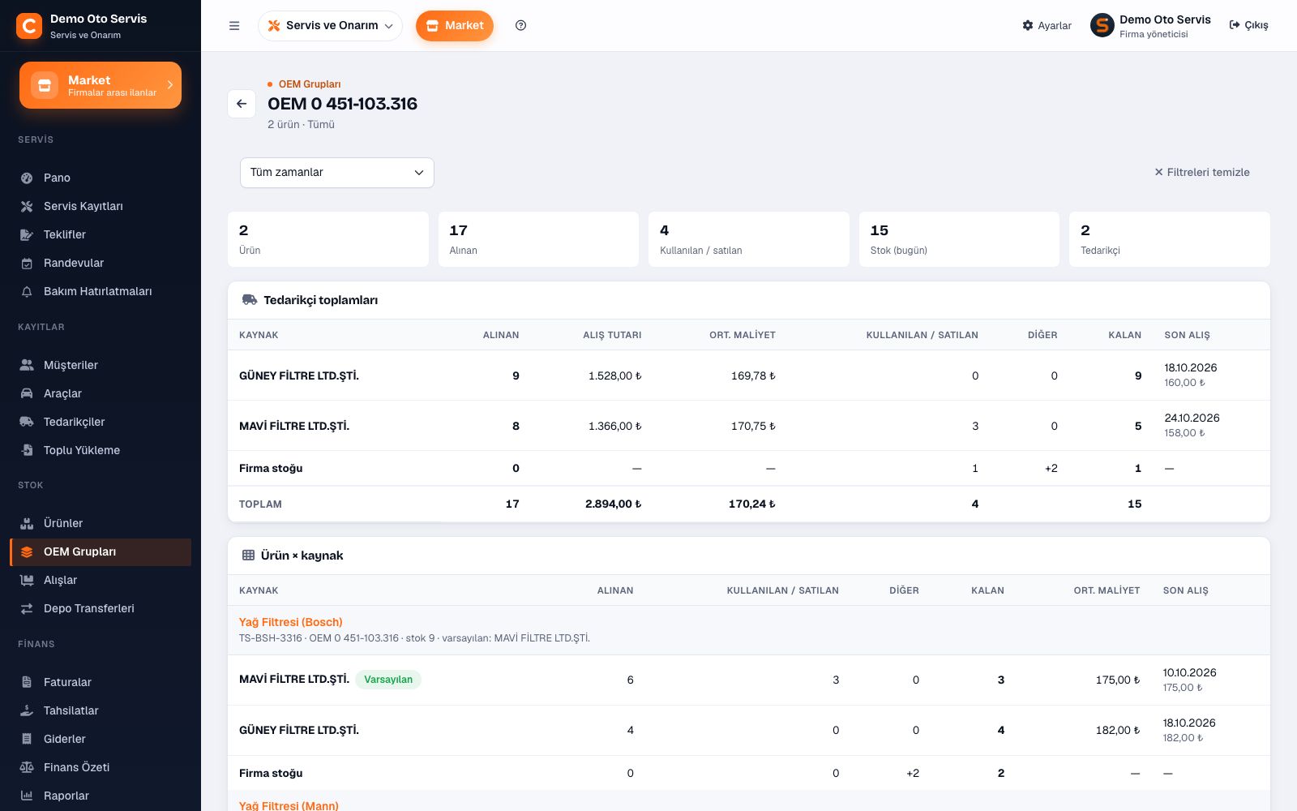Click the OEM Grupları breadcrumb link
Screen dimensions: 1297x811
click(x=310, y=84)
